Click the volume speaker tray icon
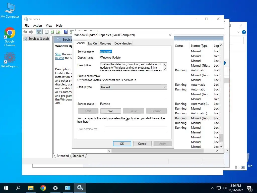Screen dimensions: 257x193 pos(224,188)
